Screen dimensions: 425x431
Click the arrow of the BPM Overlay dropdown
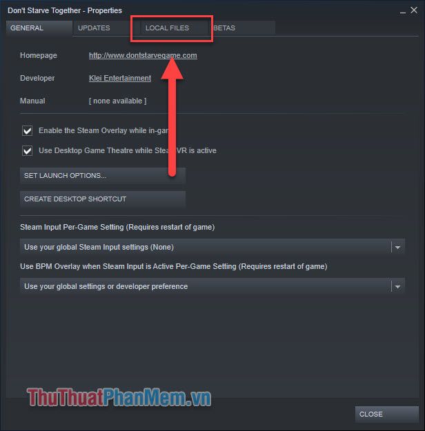(397, 286)
